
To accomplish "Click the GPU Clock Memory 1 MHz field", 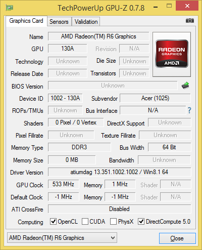I will click(x=120, y=184).
